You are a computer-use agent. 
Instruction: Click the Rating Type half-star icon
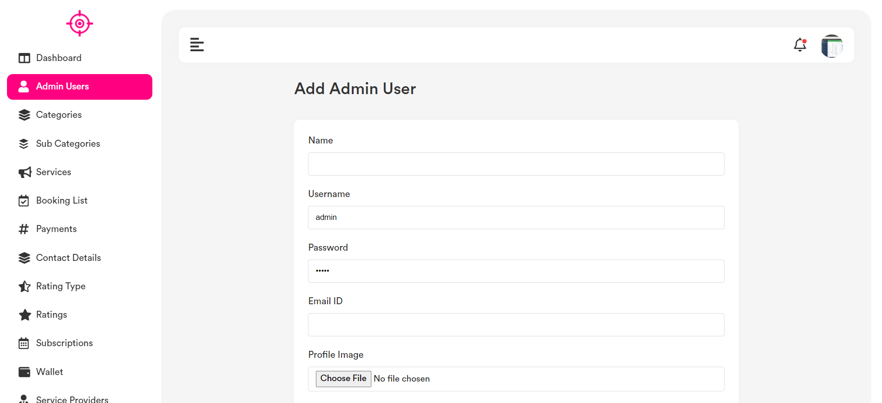tap(25, 287)
